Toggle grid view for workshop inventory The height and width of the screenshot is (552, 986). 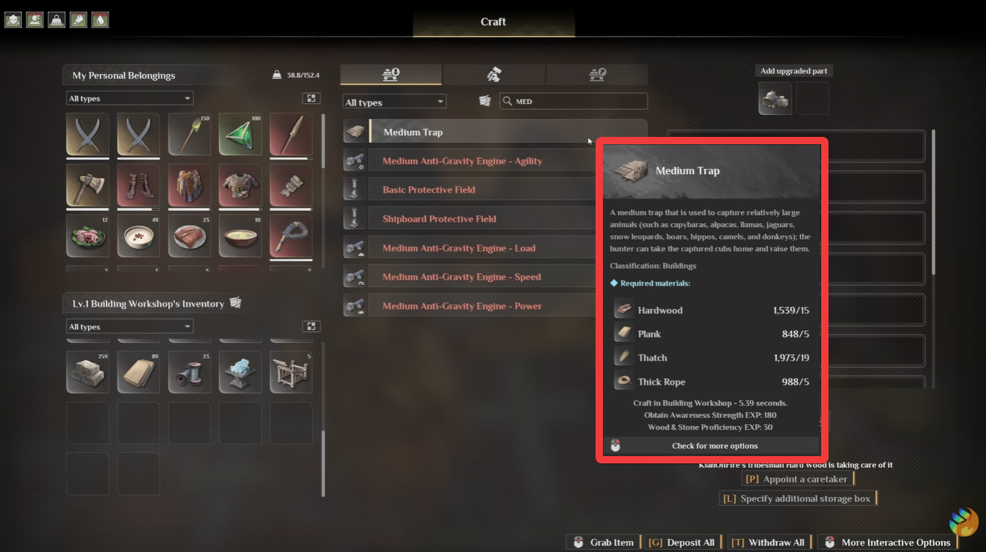point(311,327)
